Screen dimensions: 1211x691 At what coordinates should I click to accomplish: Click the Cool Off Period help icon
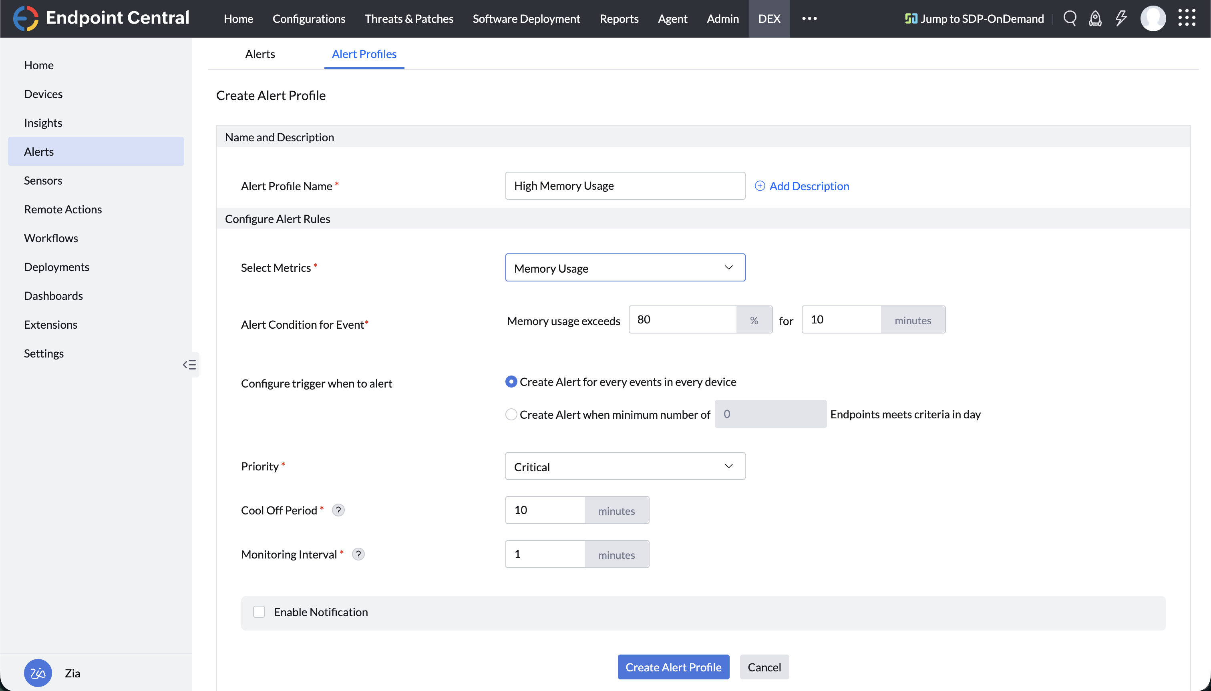click(x=338, y=510)
